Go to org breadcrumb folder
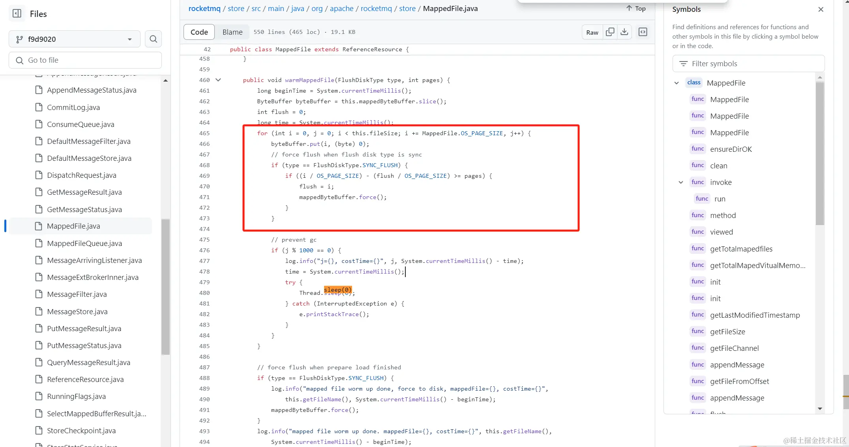This screenshot has height=447, width=849. [317, 8]
